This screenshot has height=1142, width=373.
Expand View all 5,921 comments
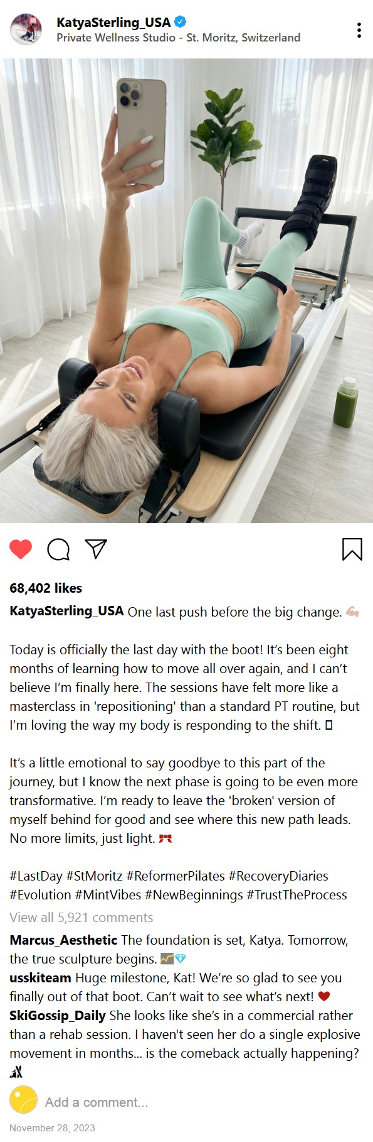[81, 918]
